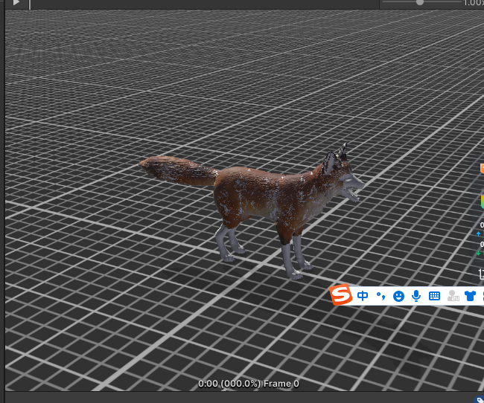Open the skin shirt icon

pyautogui.click(x=470, y=296)
